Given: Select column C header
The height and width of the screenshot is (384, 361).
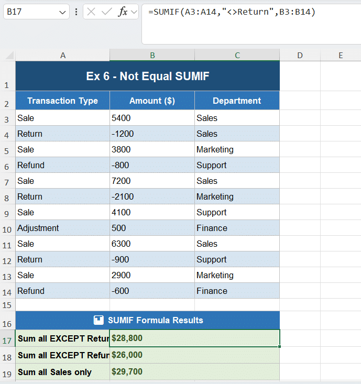Looking at the screenshot, I should pos(237,56).
